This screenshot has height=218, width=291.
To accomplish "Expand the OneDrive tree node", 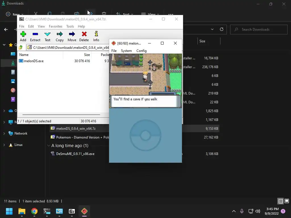I will [4, 111].
